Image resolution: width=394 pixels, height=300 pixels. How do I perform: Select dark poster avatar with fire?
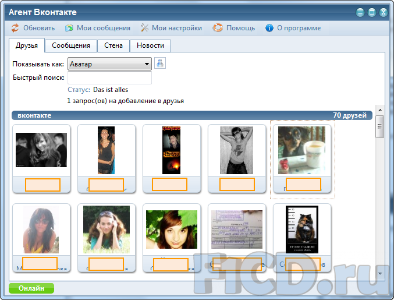click(x=171, y=150)
